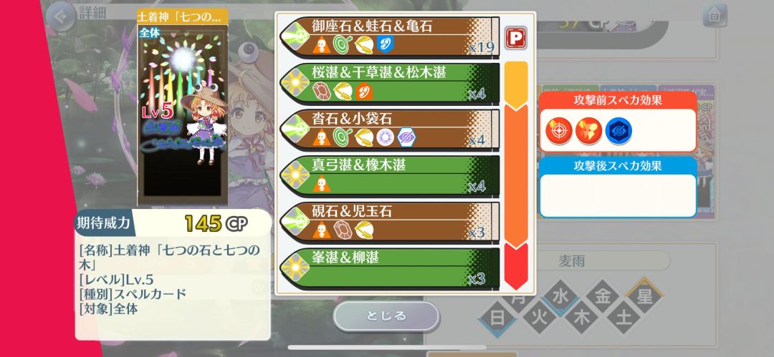Screen dimensions: 774x357
Task: Select the blue crossed-eye pre-attack effect icon
Action: (618, 131)
